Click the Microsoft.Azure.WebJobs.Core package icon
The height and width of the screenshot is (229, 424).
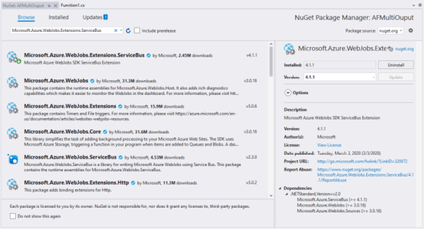click(13, 134)
